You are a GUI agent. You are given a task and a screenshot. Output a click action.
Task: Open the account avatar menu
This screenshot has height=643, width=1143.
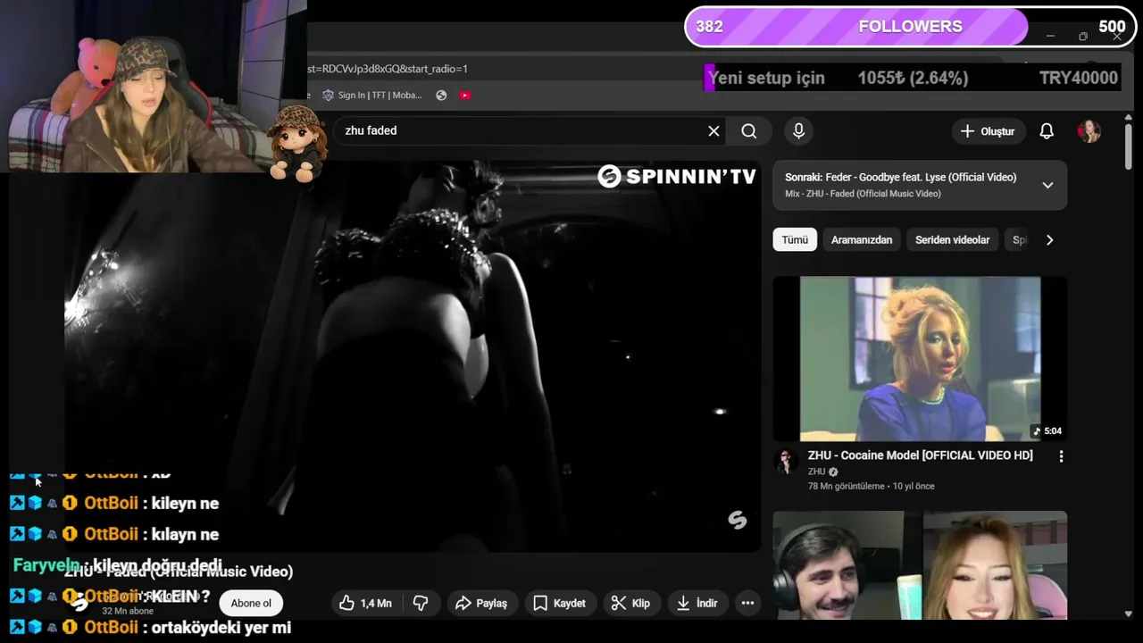(x=1089, y=131)
